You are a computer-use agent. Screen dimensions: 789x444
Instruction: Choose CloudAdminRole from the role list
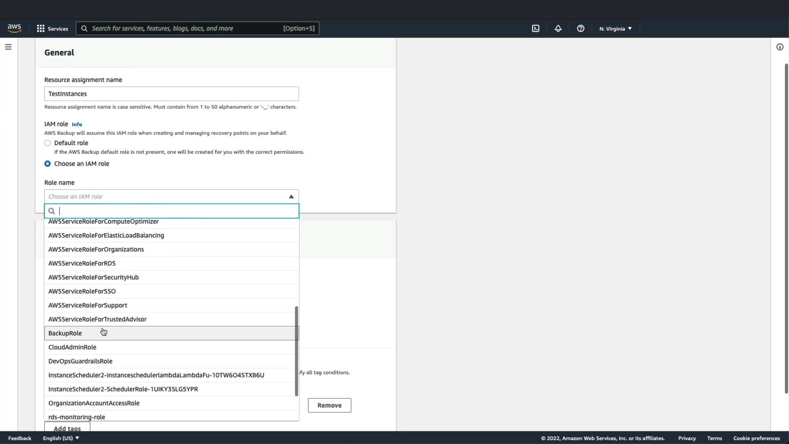72,347
